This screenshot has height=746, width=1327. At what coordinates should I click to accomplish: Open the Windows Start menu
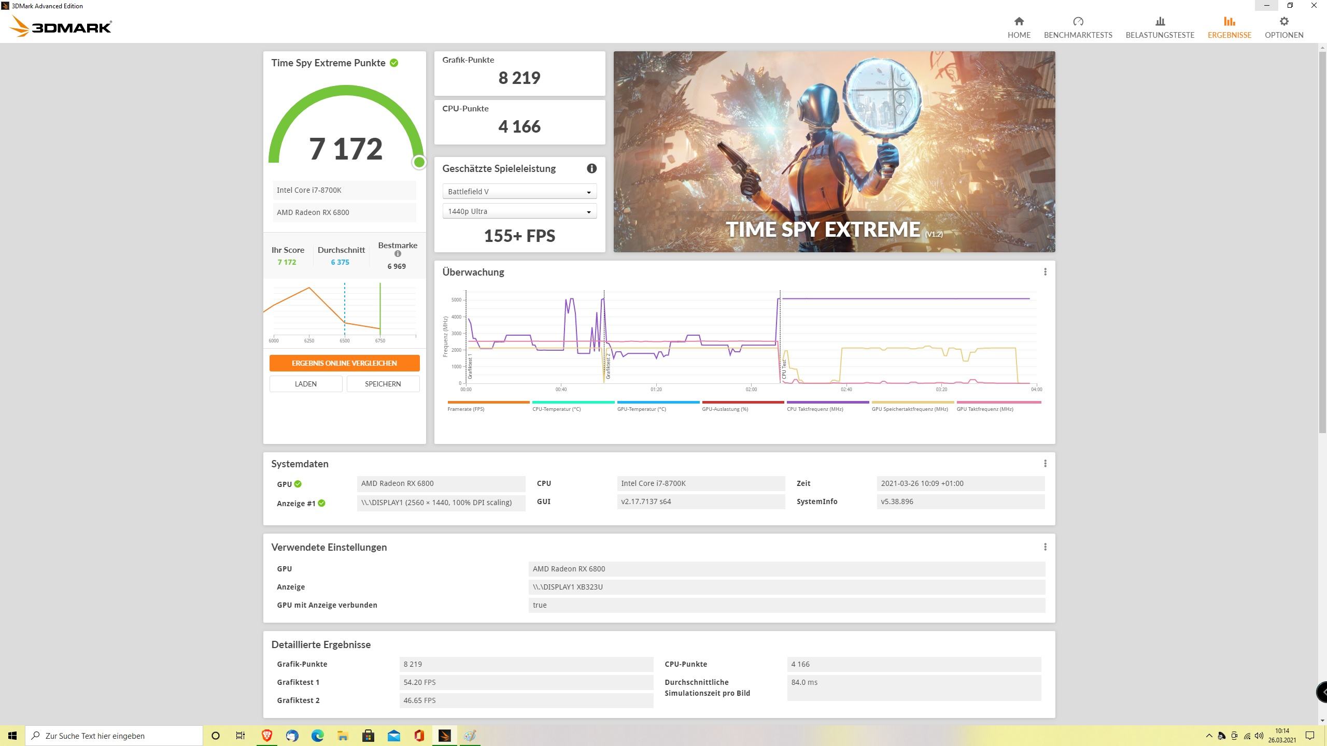pos(12,736)
